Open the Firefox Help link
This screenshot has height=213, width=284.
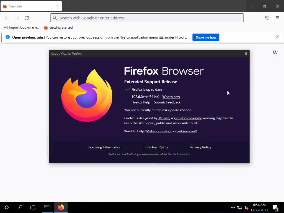[x=141, y=102]
